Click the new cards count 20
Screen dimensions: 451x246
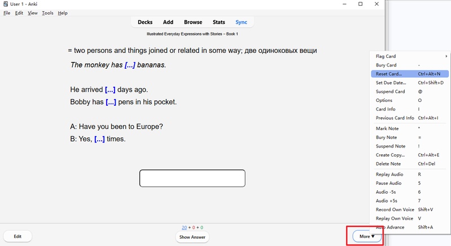(184, 227)
